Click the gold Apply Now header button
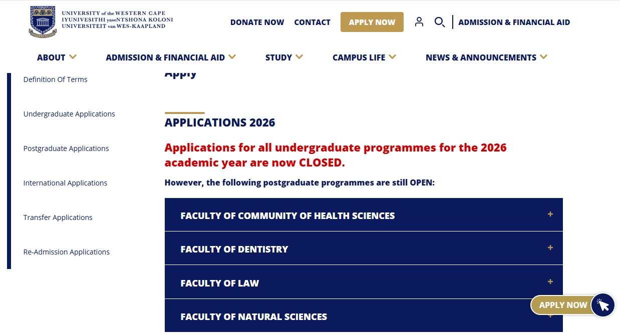The height and width of the screenshot is (335, 620). 372,22
